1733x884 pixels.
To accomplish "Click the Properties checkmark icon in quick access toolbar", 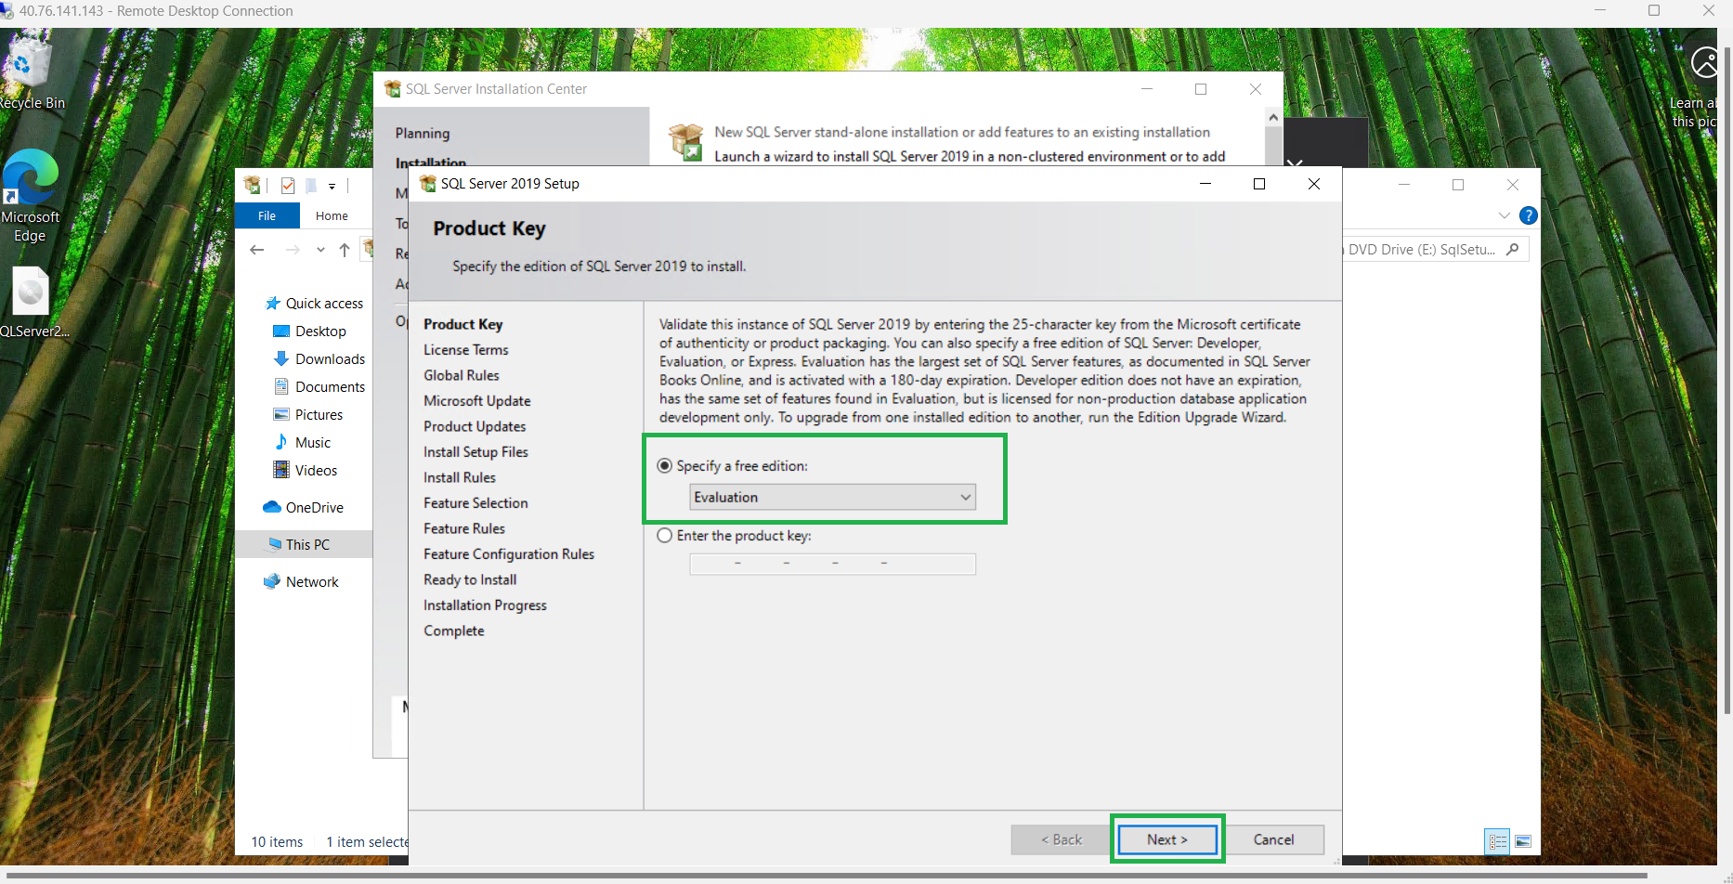I will point(288,186).
